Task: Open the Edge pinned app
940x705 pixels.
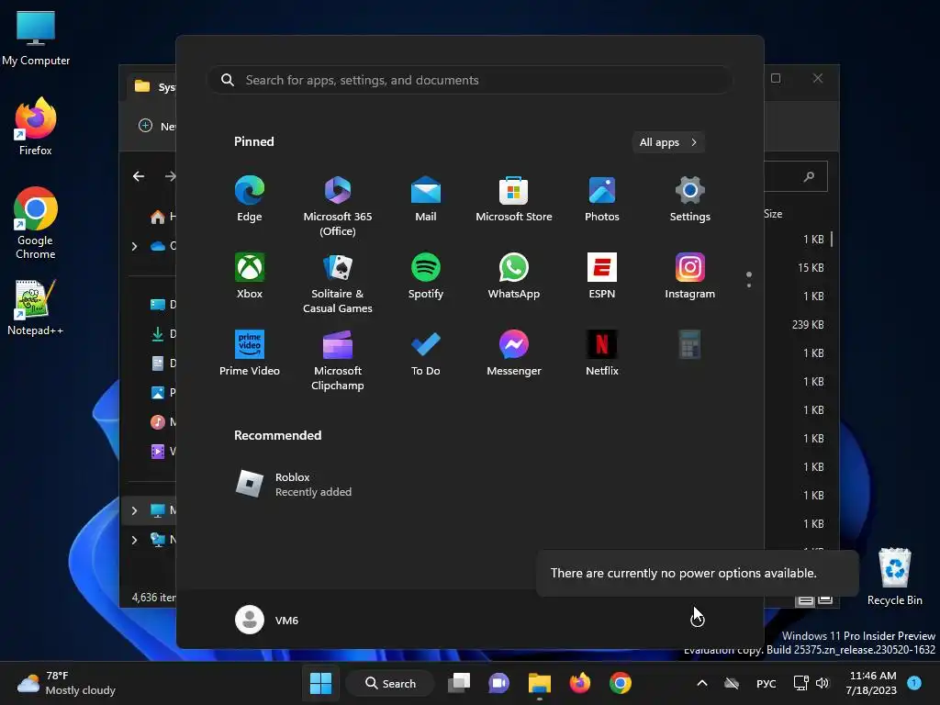Action: (x=250, y=199)
